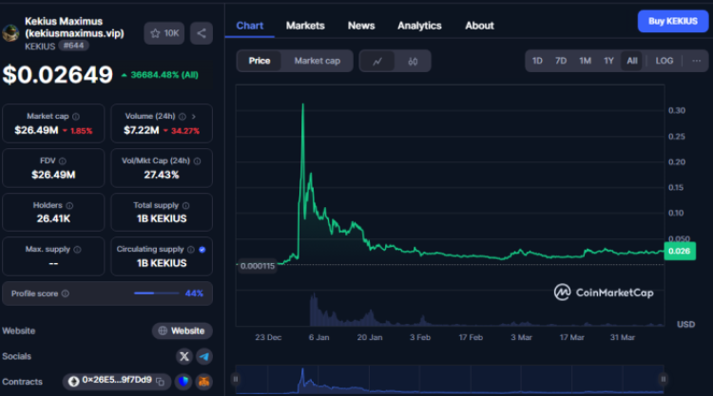Click the Buy KEKIUS button

click(673, 21)
